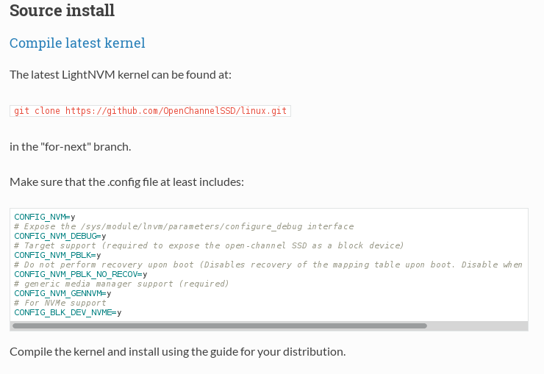Click the "Source install" heading
Viewport: 544px width, 374px height.
coord(62,10)
